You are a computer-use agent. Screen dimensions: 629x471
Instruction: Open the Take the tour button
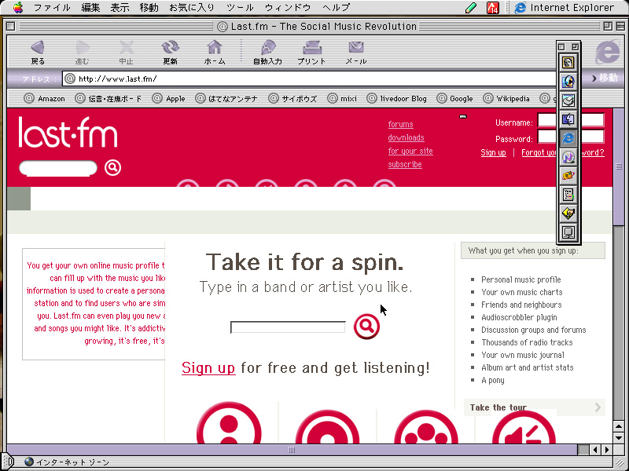click(535, 407)
